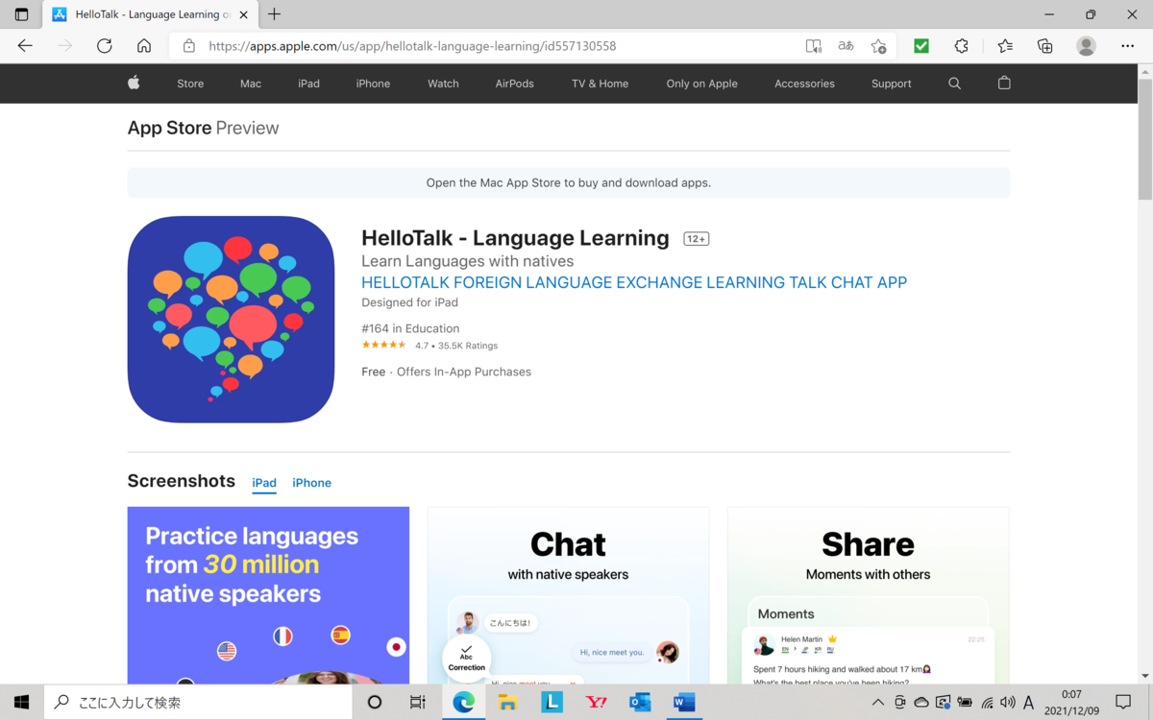Click the Apple logo in navigation

(134, 84)
